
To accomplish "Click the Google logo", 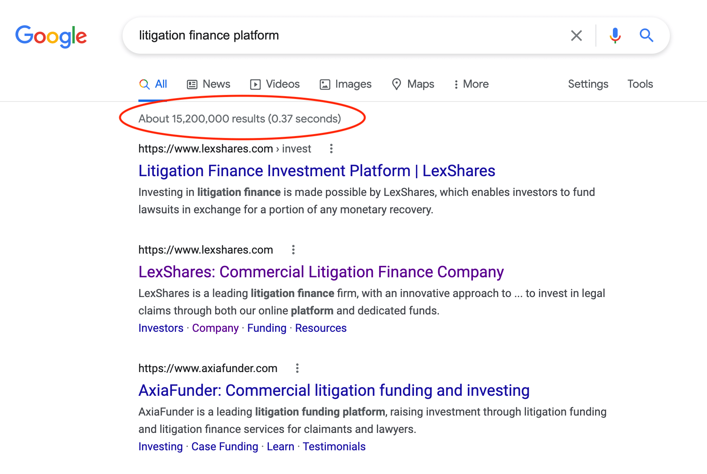I will click(51, 36).
